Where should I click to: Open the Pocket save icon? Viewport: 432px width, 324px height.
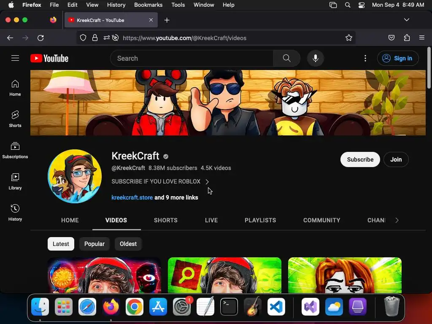[391, 38]
